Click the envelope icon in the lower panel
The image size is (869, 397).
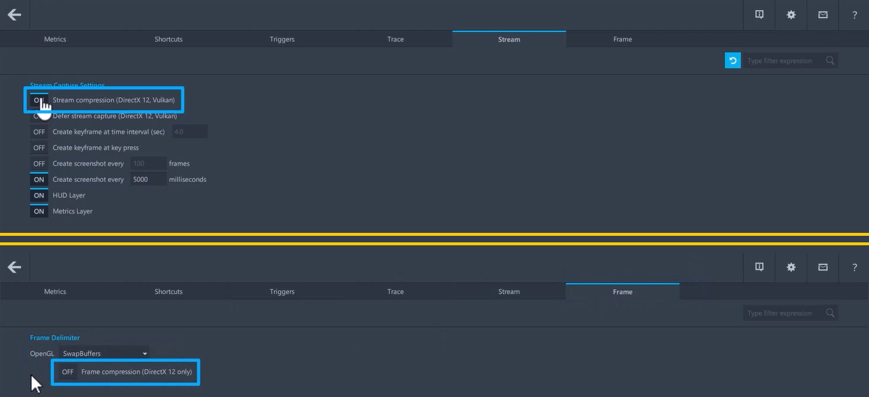point(822,267)
